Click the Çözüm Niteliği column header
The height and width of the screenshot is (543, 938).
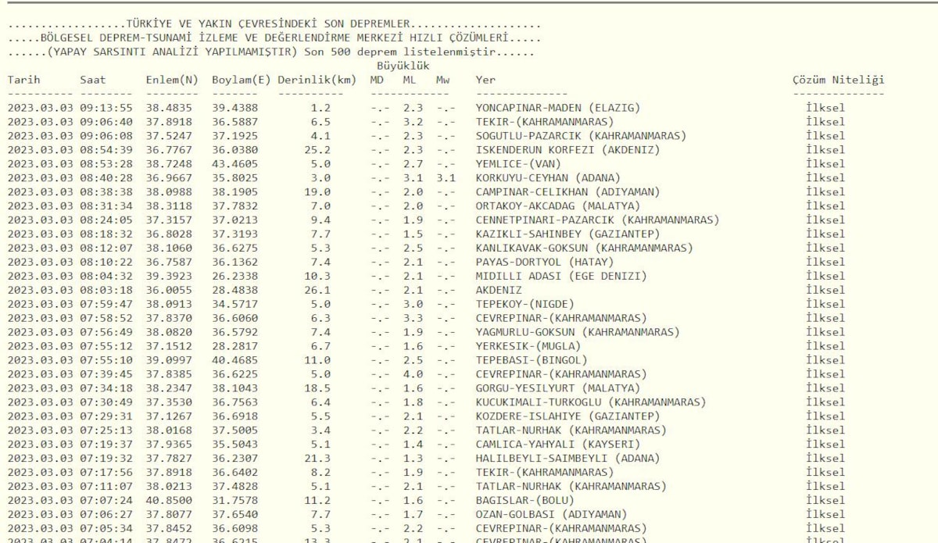[x=838, y=80]
